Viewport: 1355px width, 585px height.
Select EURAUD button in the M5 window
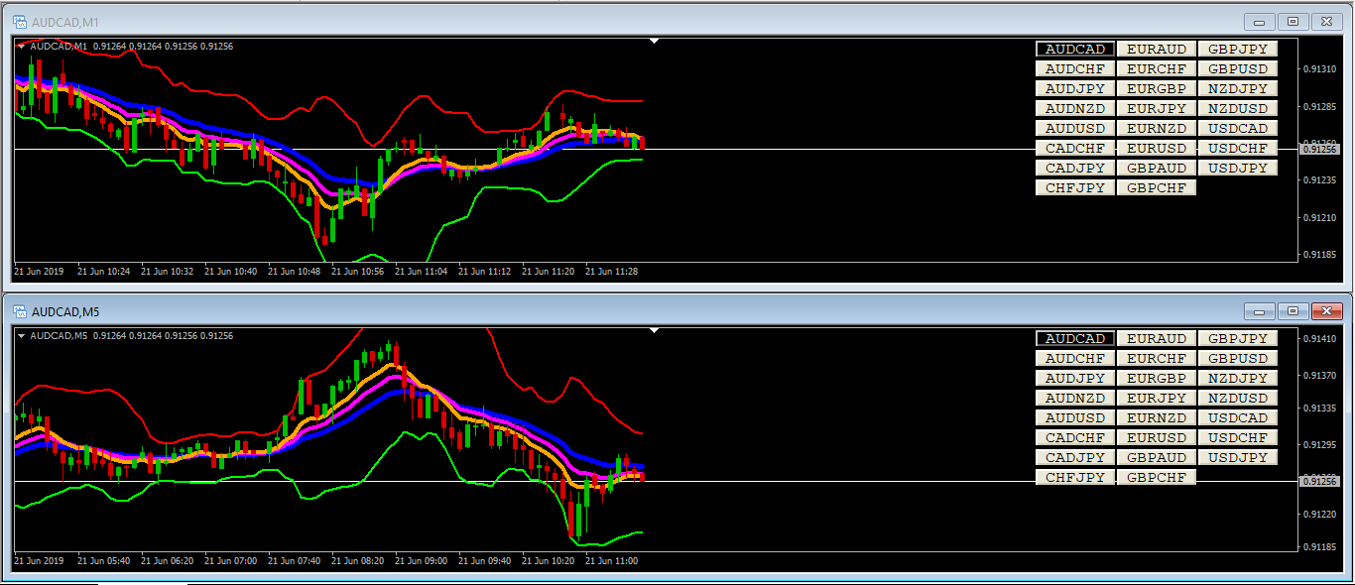pyautogui.click(x=1157, y=338)
